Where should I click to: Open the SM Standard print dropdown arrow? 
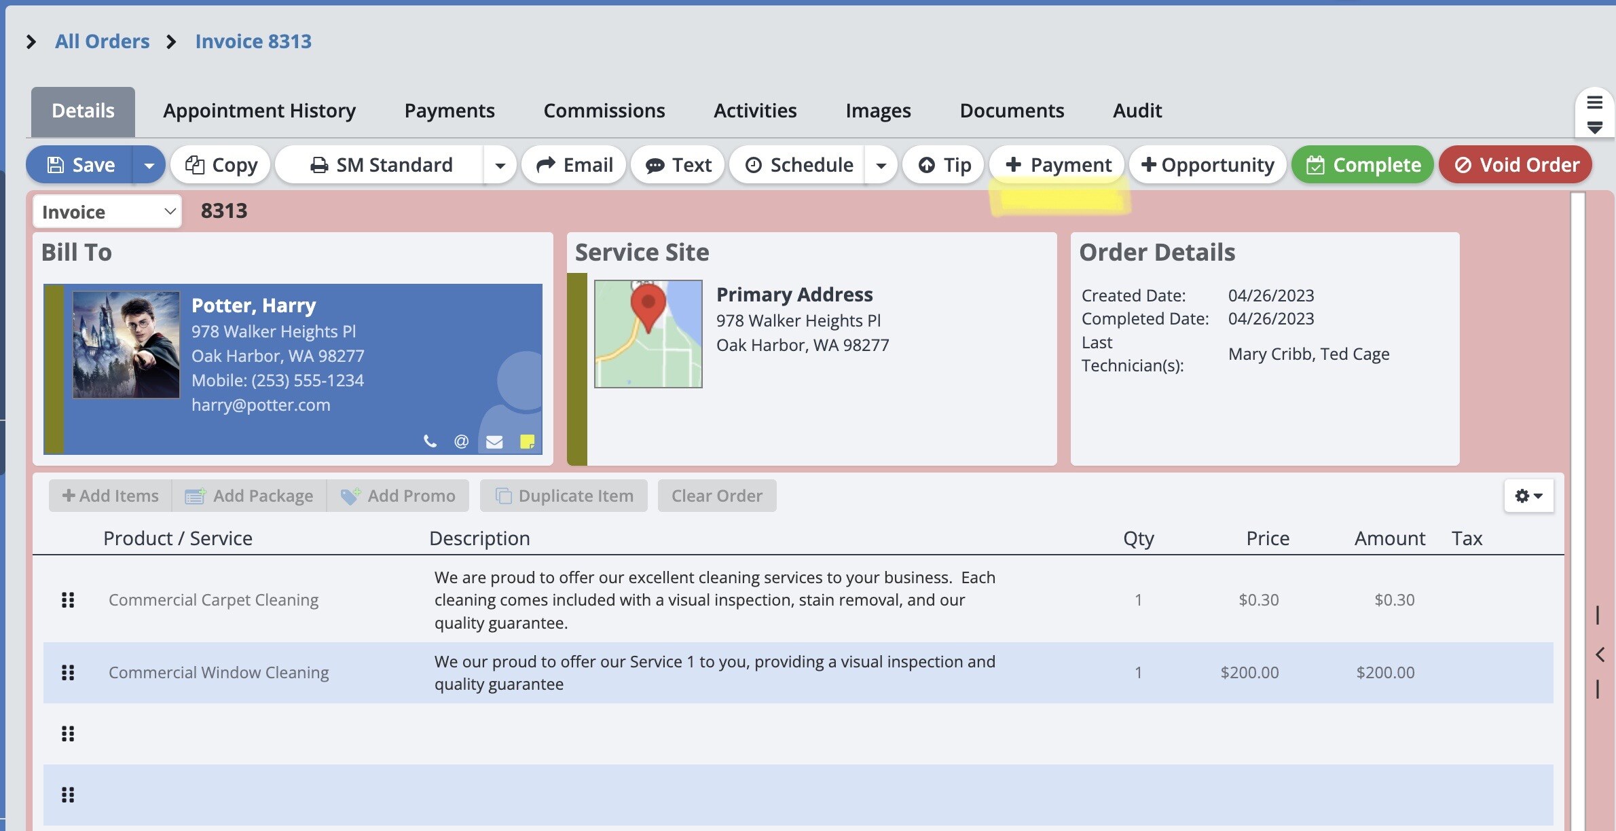pyautogui.click(x=500, y=165)
